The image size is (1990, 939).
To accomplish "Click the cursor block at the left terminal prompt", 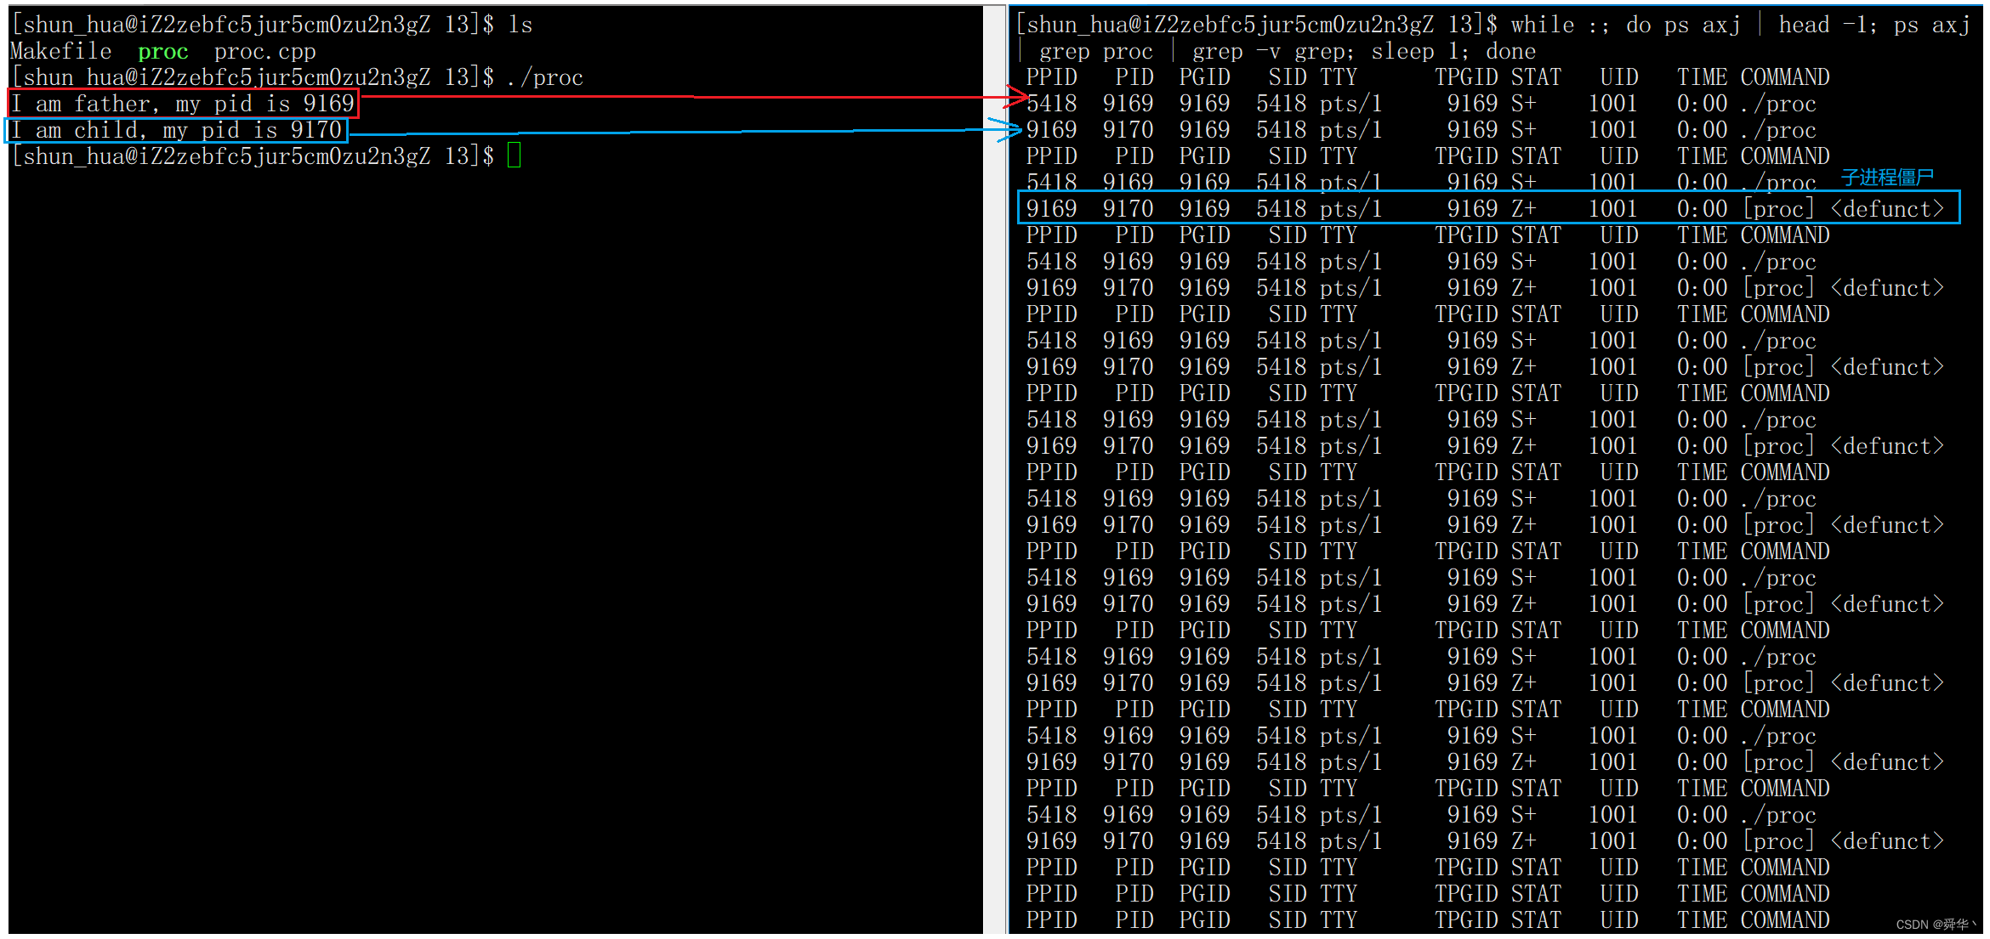I will coord(514,156).
